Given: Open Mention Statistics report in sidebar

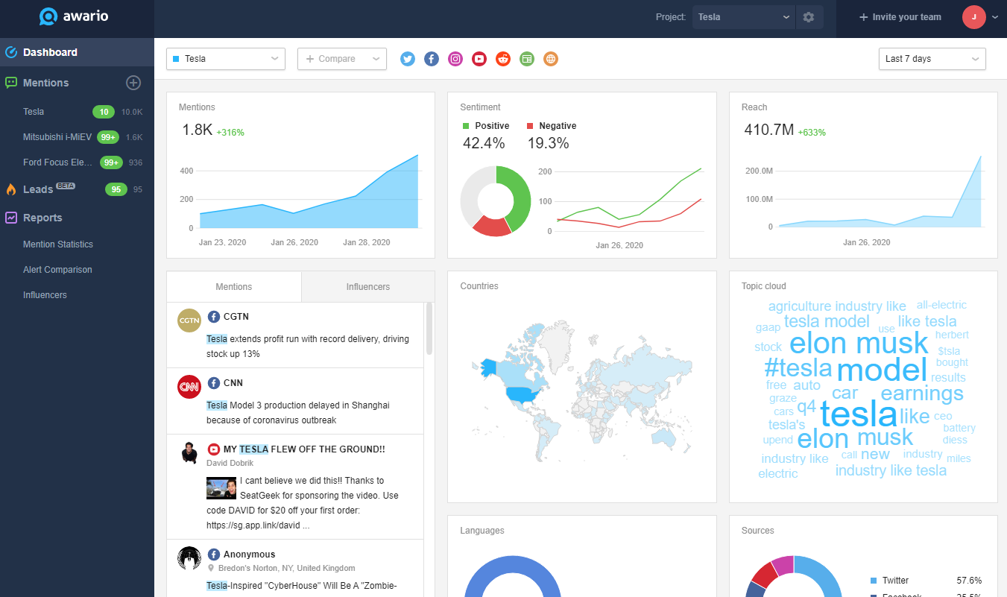Looking at the screenshot, I should [x=58, y=244].
